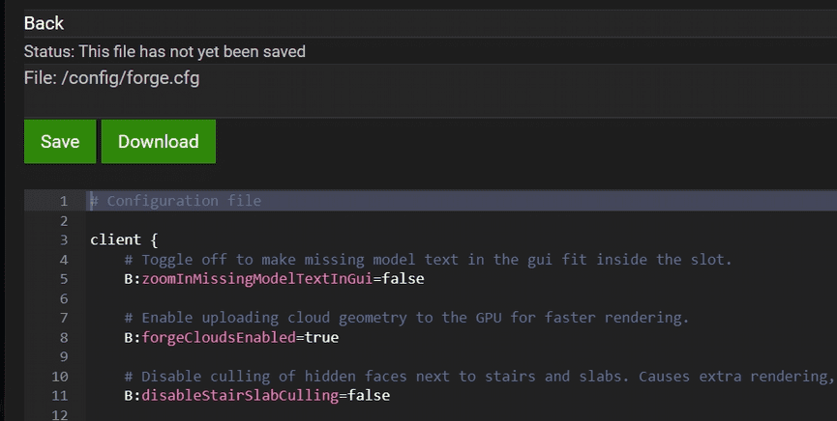Click the 'false' value of zoomInMissingModelTextInGui

(x=403, y=279)
